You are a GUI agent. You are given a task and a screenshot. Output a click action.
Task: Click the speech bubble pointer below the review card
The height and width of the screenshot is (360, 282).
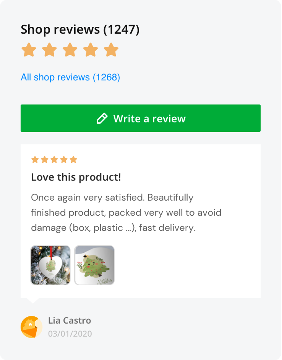(33, 301)
